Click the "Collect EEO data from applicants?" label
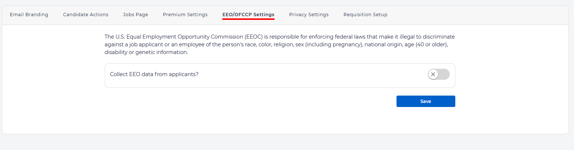Screen dimensions: 574x150 coord(154,74)
